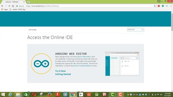This screenshot has width=173, height=97.
Task: Open Android Studio from taskbar
Action: (x=97, y=95)
